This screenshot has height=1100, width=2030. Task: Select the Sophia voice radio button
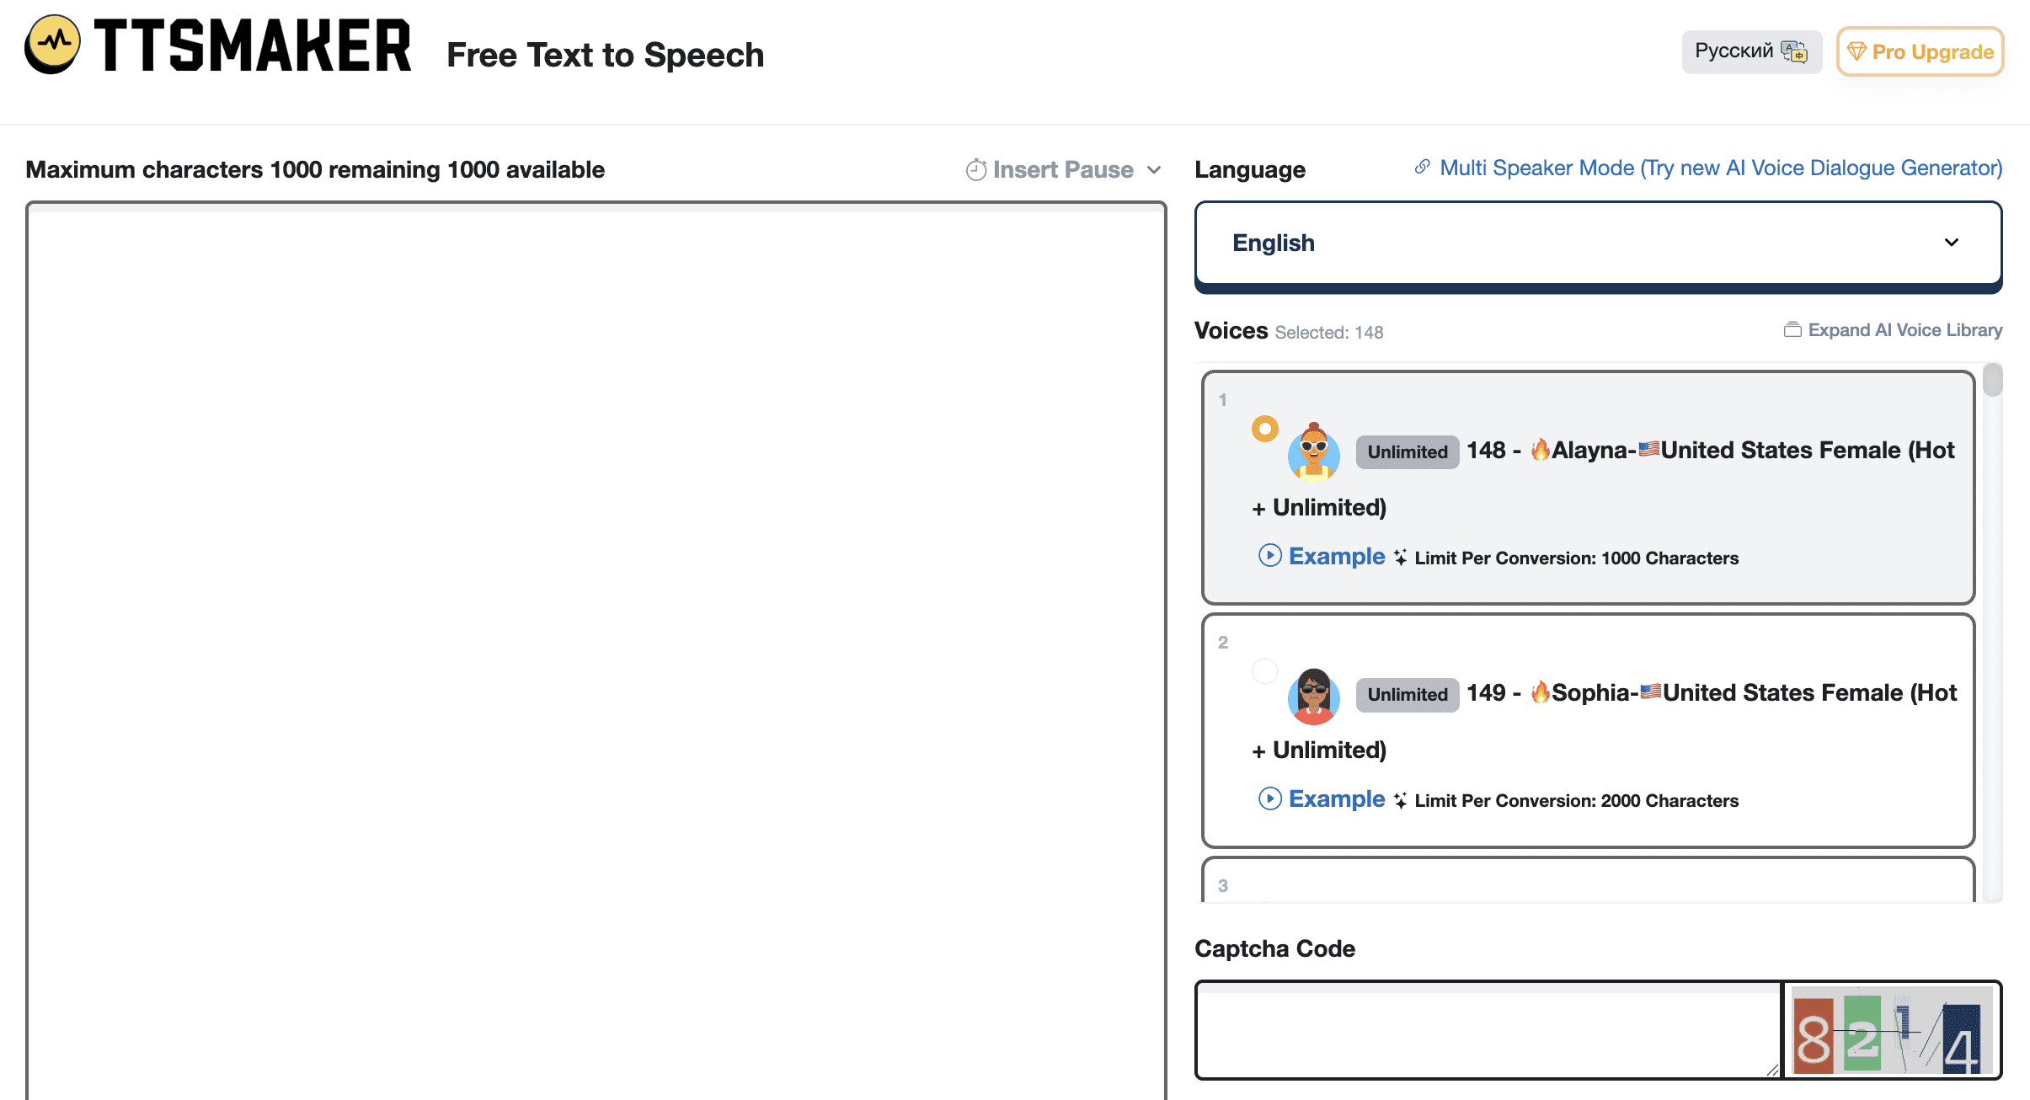1264,671
